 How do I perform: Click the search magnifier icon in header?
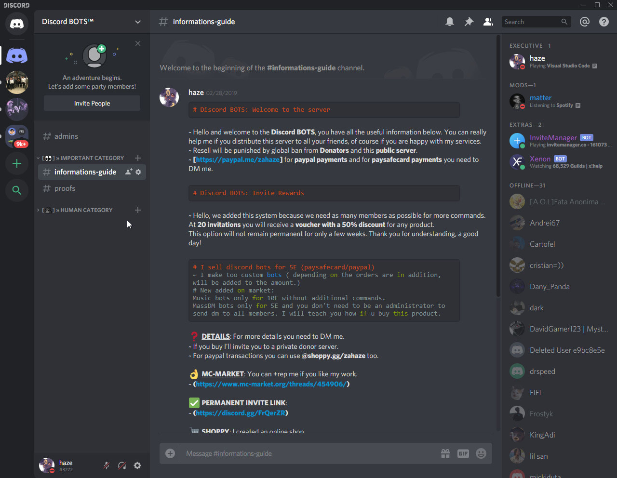pyautogui.click(x=564, y=22)
